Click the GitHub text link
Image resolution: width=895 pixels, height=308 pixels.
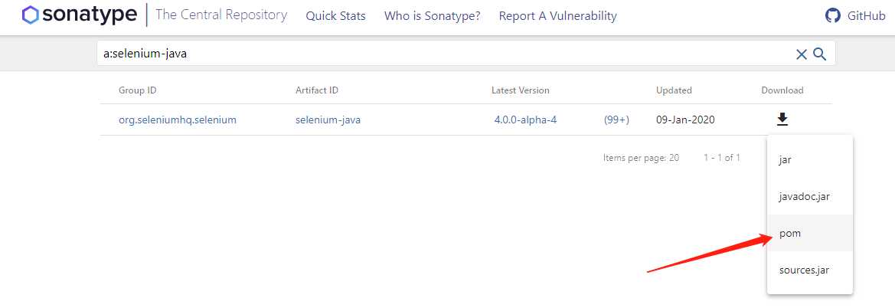[x=866, y=15]
